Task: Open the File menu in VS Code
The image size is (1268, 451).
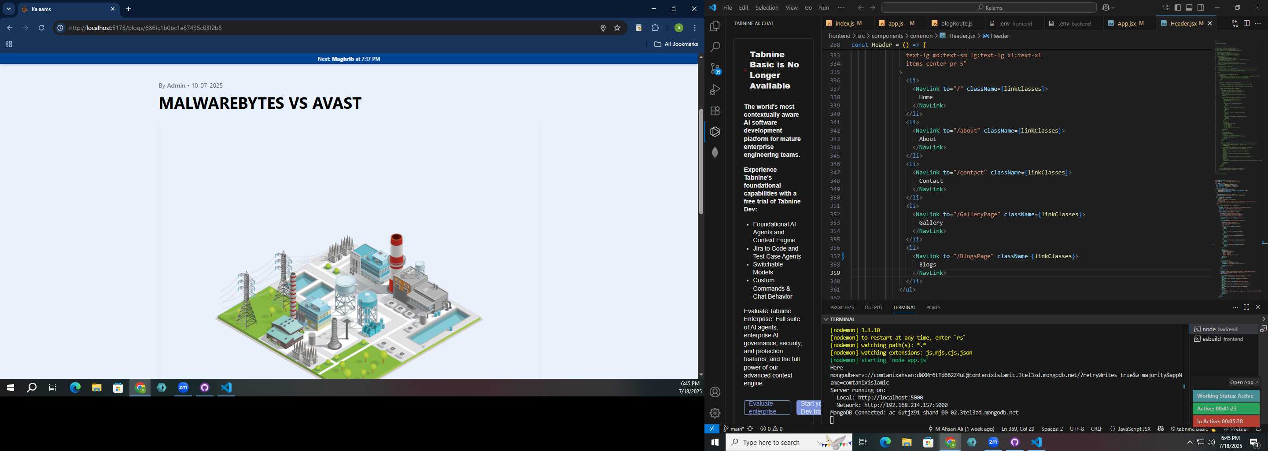Action: click(727, 8)
